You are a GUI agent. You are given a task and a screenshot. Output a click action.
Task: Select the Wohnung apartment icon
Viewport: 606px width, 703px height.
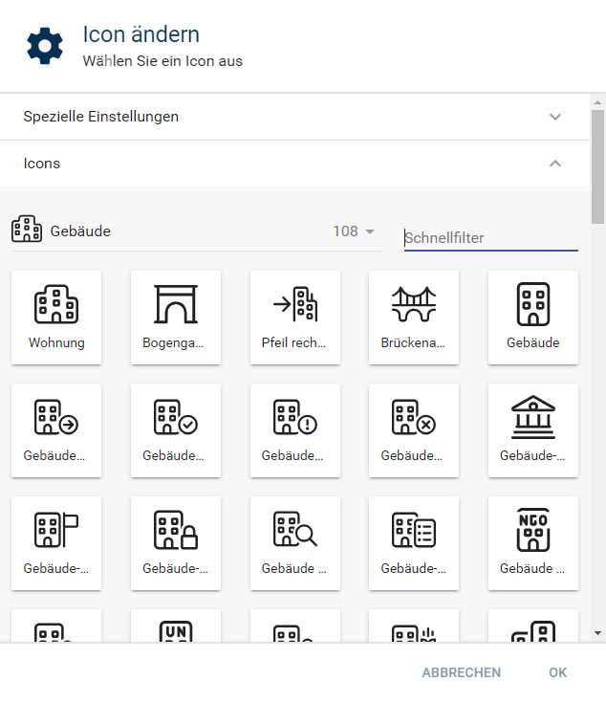pyautogui.click(x=56, y=317)
